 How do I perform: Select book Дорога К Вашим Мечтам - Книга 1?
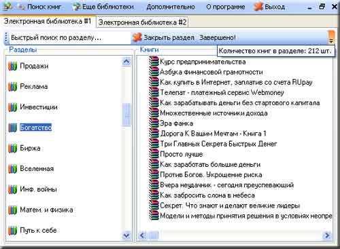point(213,134)
